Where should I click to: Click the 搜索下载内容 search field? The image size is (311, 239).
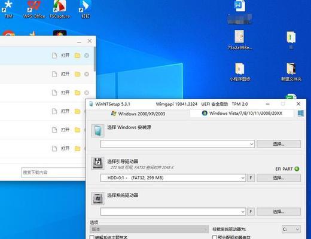(53, 172)
